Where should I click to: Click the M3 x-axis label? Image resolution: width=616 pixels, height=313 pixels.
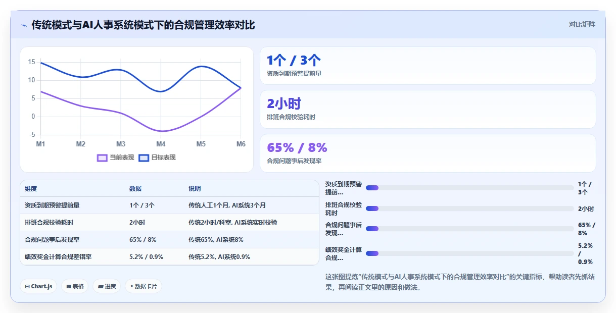[121, 144]
